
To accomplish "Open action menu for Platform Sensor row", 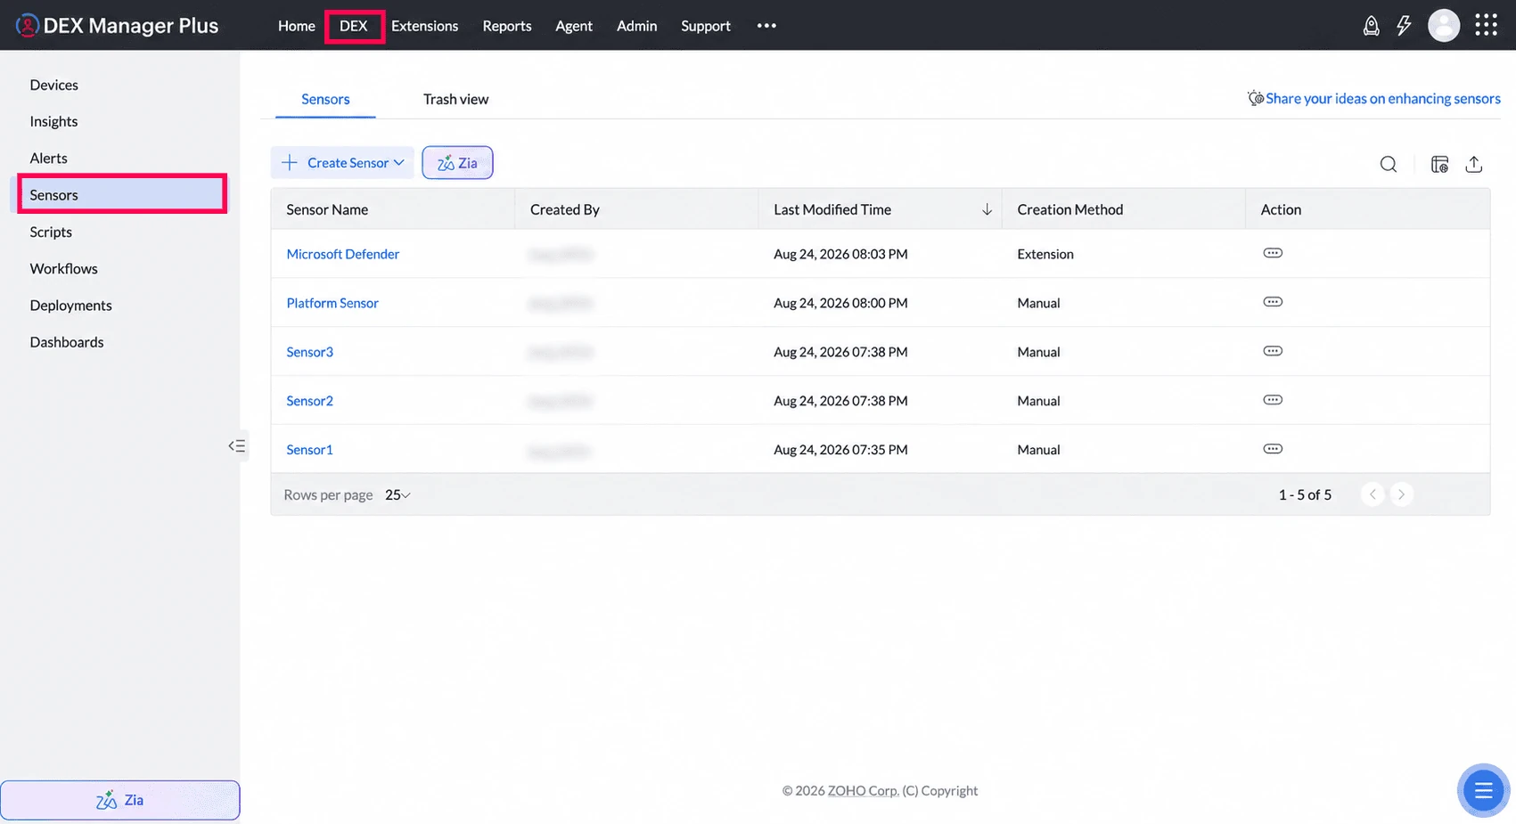I will pos(1273,302).
